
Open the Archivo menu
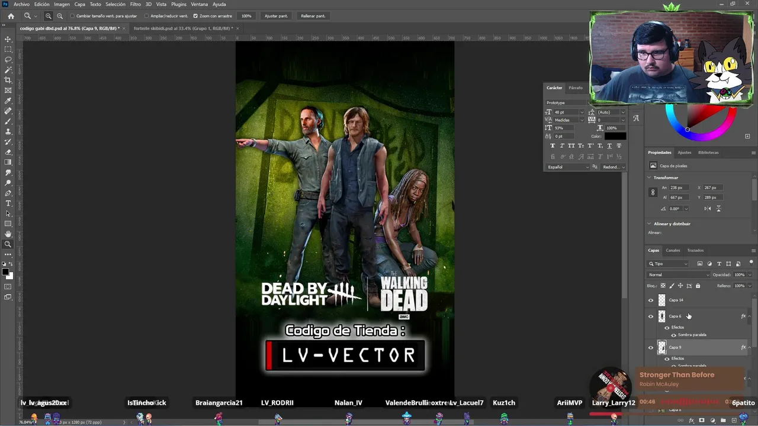(21, 4)
